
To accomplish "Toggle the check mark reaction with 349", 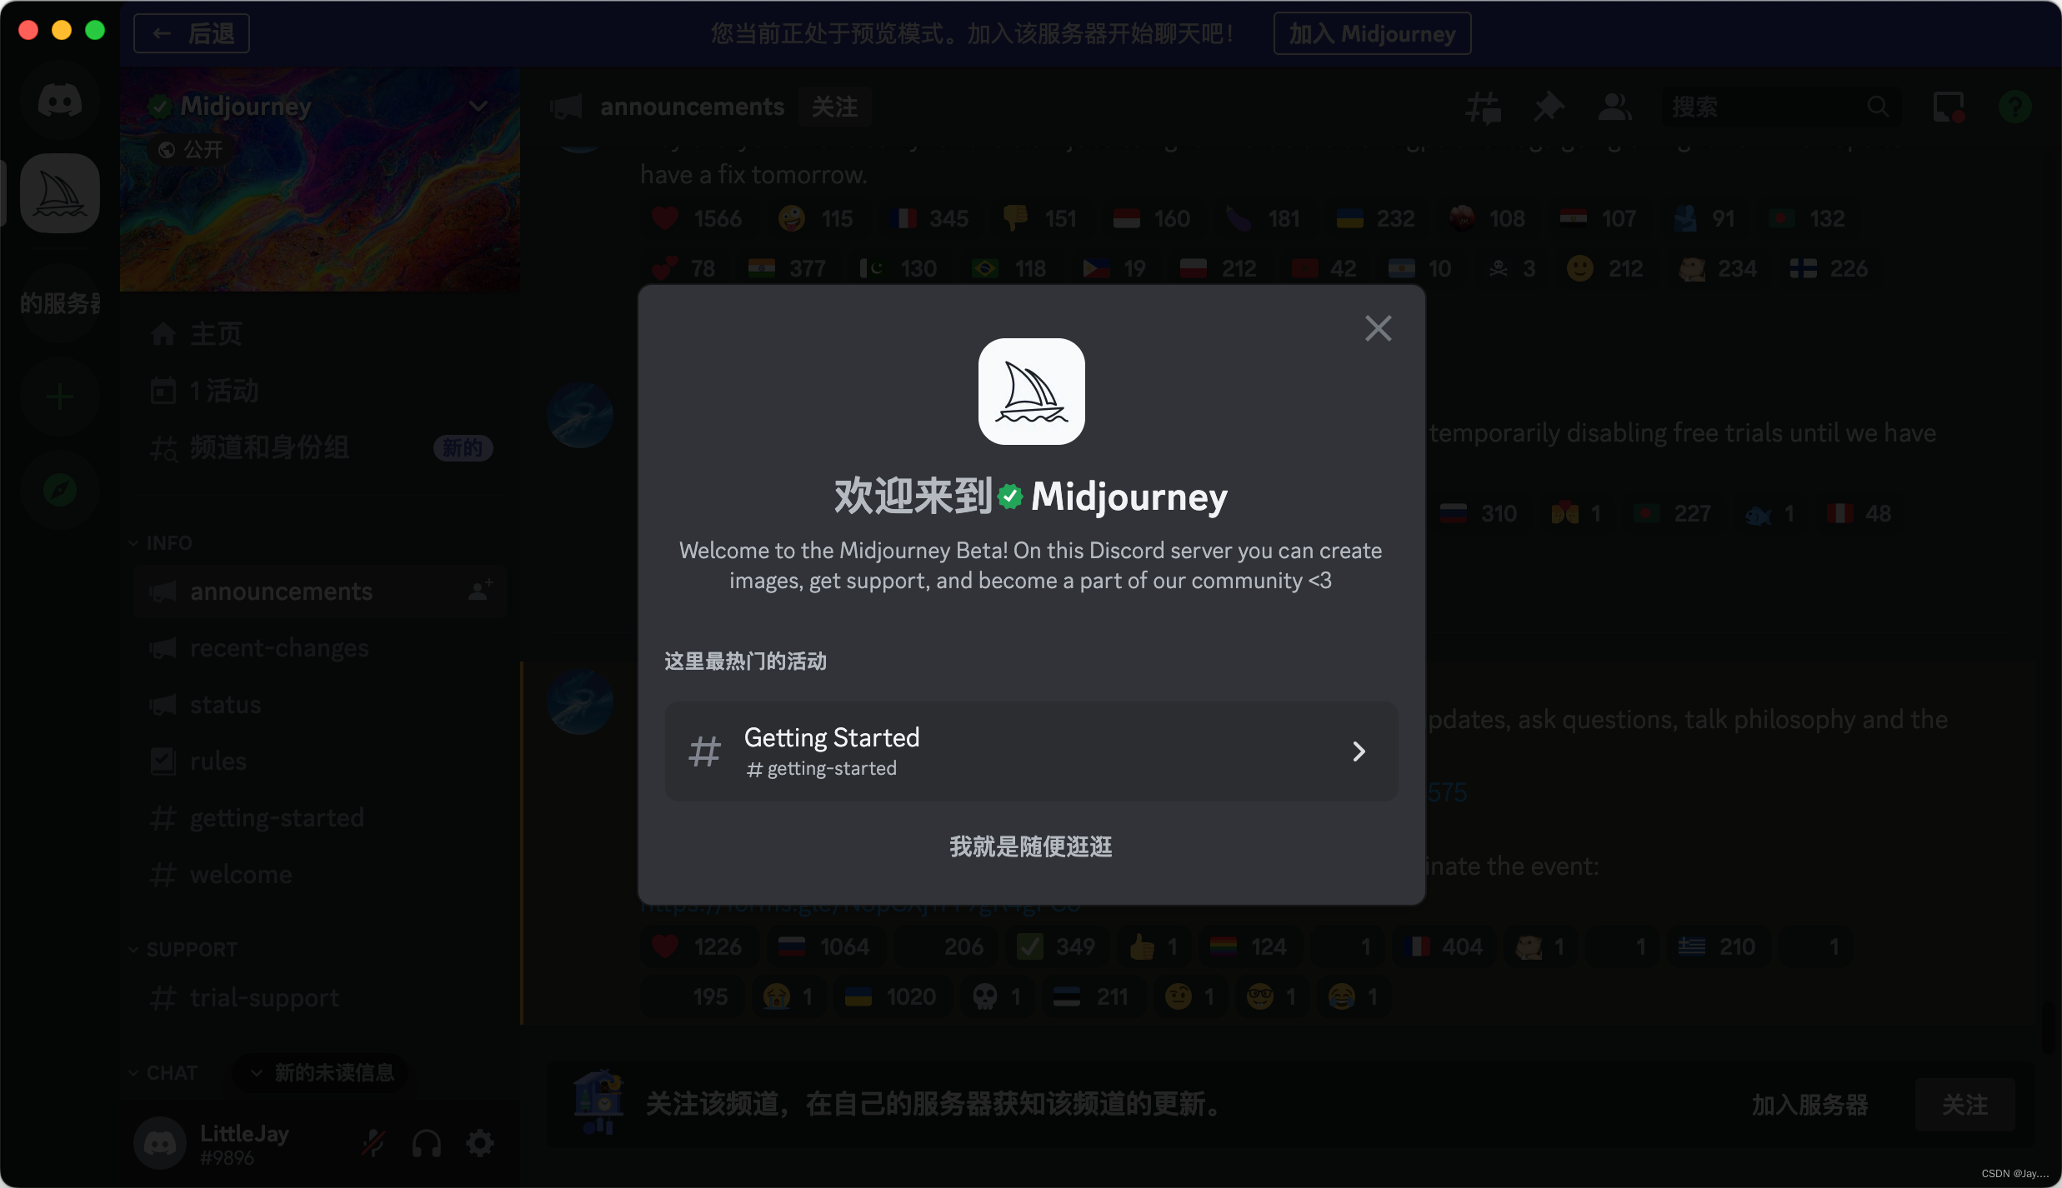I will pyautogui.click(x=1056, y=946).
